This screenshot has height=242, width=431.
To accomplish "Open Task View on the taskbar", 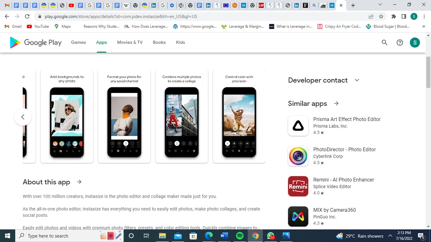I will [146, 236].
